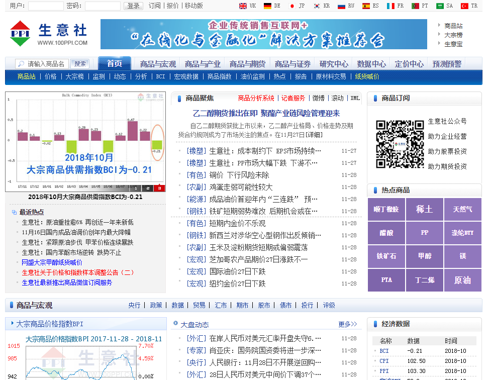Open the 网盛大宗甲醇纸货喊价 hot link
Image resolution: width=488 pixels, height=380 pixels.
click(x=52, y=262)
